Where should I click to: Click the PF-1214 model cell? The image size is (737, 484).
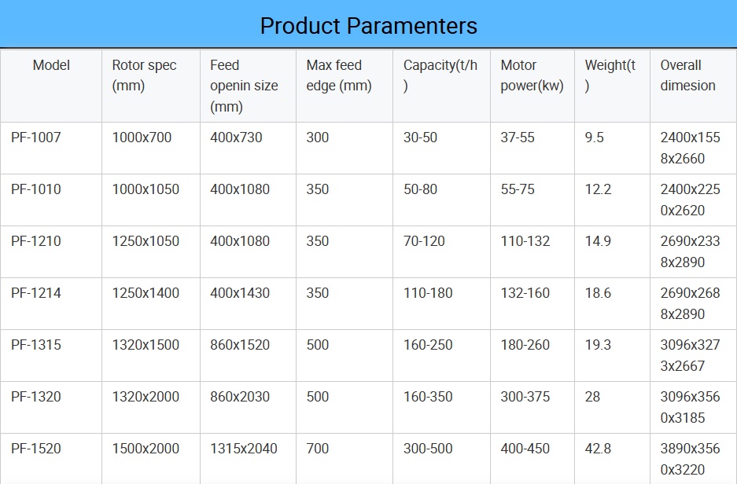(36, 293)
